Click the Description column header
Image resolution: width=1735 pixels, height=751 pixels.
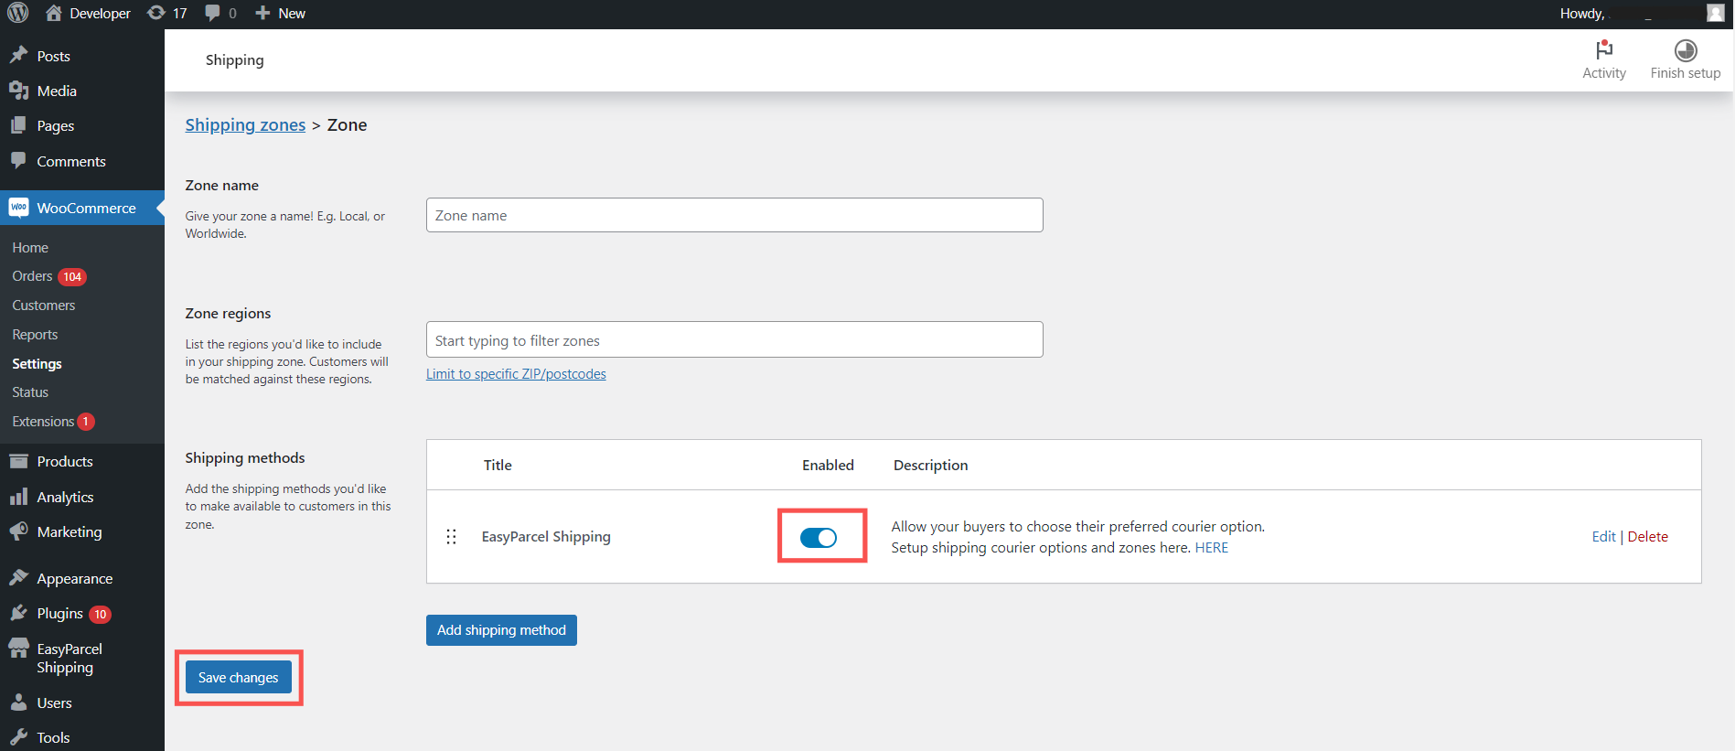(x=930, y=465)
